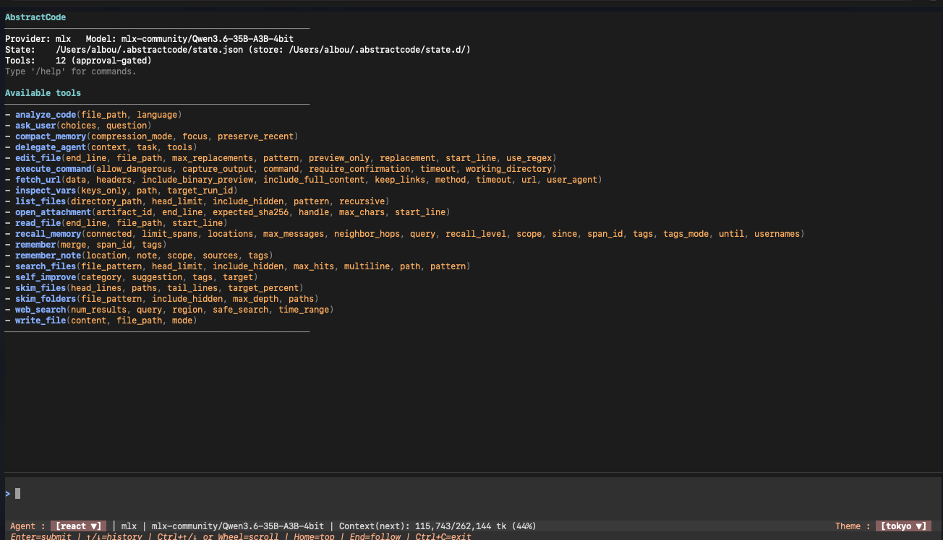Screen dimensions: 943x540
Task: Click the Enter=submit shortcut hint
Action: pos(40,536)
